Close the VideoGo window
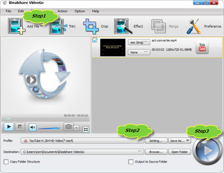Viewport: 224px width, 173px height. tap(214, 3)
